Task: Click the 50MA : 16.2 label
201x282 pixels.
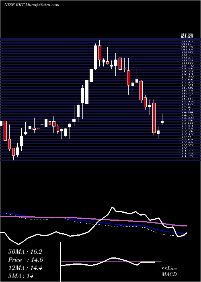Action: click(25, 252)
